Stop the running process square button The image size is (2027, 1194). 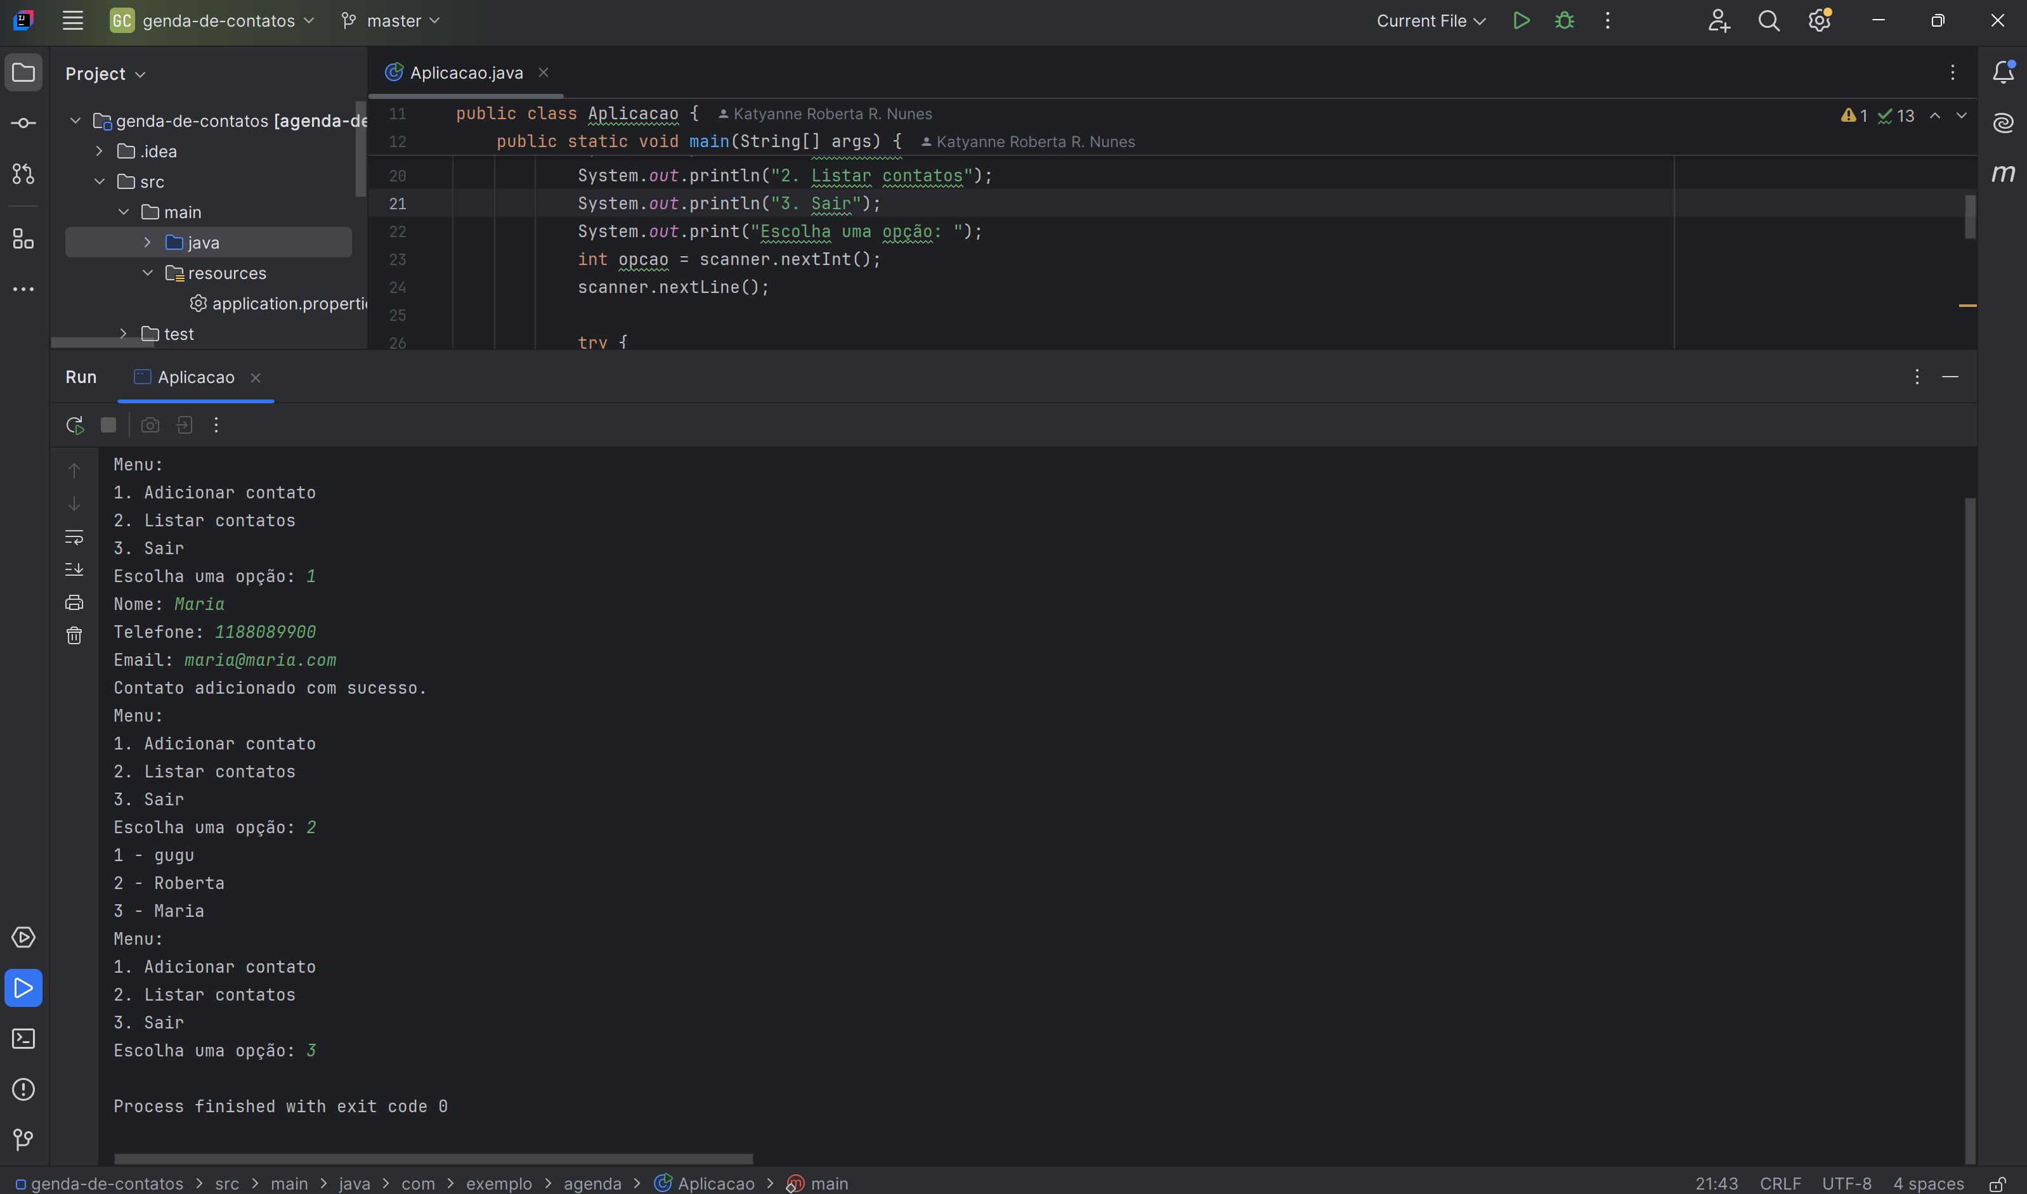click(x=108, y=425)
